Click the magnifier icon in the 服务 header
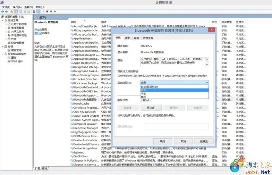Viewport: 272px width, 175px height. tap(37, 18)
